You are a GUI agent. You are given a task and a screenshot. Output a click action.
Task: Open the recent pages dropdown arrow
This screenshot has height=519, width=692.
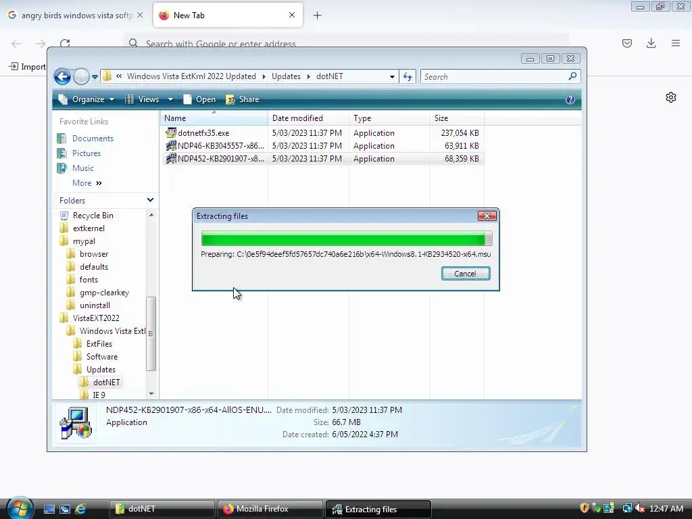coord(95,77)
